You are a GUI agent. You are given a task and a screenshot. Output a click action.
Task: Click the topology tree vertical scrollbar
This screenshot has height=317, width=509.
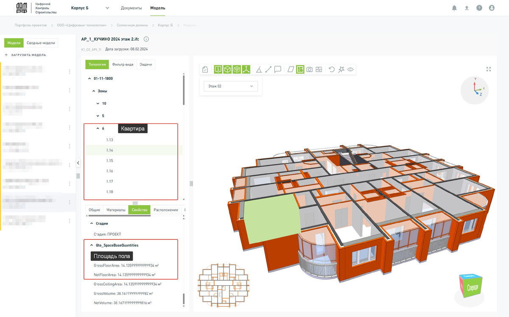click(x=184, y=91)
